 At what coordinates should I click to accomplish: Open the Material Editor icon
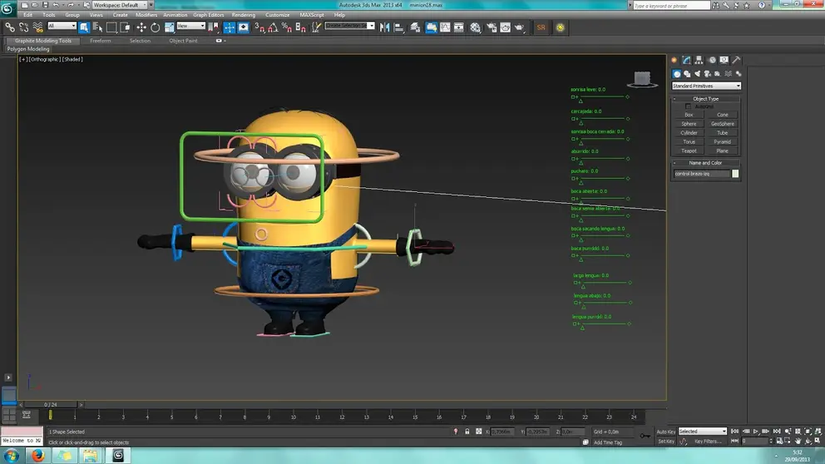(x=475, y=27)
